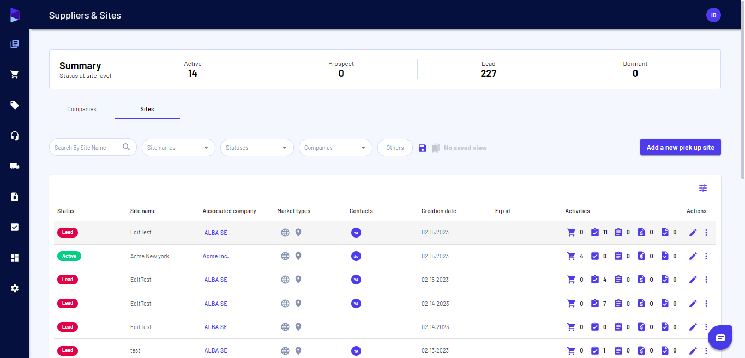Click cart activity icon in Acme New york row
This screenshot has width=745, height=358.
point(572,256)
